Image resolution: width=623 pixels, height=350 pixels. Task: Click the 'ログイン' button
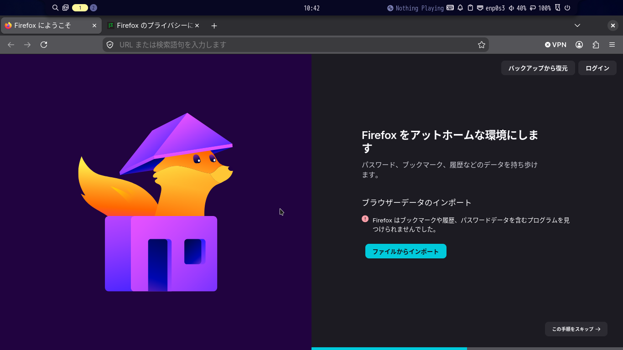click(x=597, y=68)
